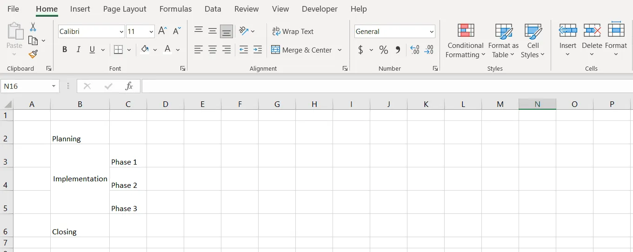Viewport: 633px width, 252px height.
Task: Toggle Wrap Text on the cell
Action: pyautogui.click(x=293, y=31)
